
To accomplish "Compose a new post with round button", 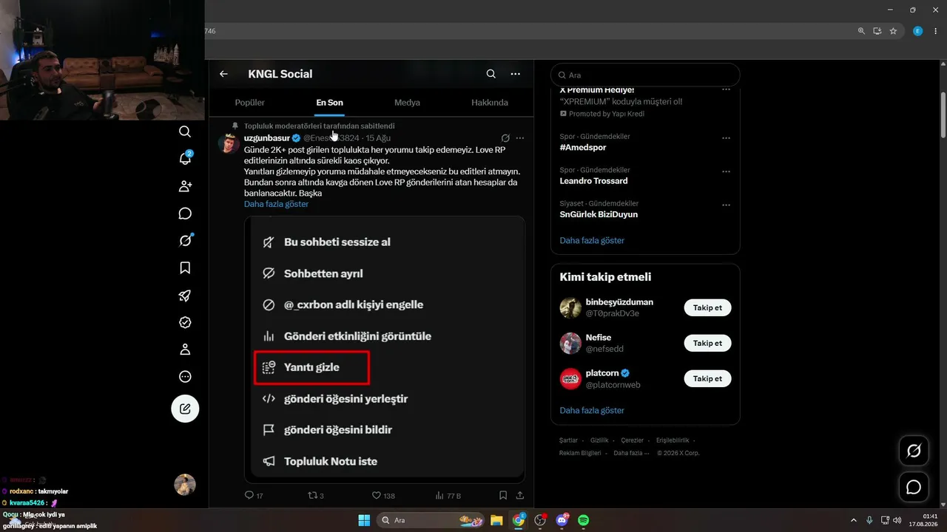I will (x=185, y=409).
